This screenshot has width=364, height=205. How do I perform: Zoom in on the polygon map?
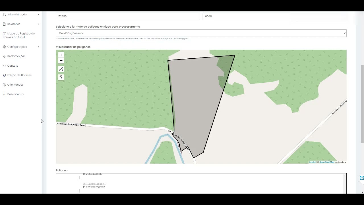coord(61,55)
